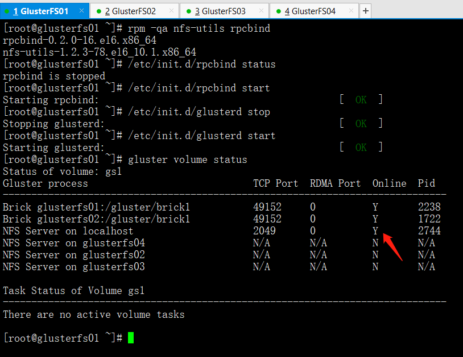Click the 'gluster volume status' command text
The image size is (463, 357).
188,159
